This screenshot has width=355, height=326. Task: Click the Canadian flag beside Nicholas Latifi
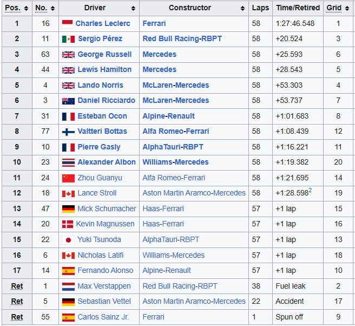coord(68,256)
